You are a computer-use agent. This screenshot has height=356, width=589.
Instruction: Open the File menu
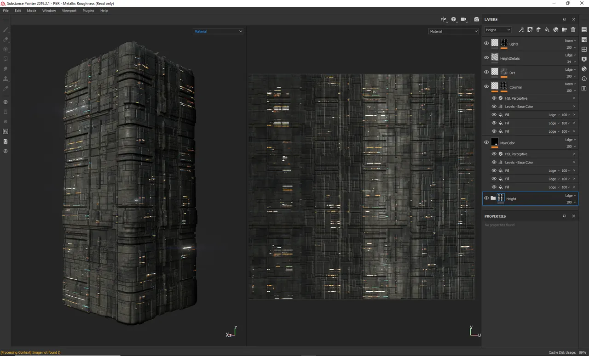(6, 11)
